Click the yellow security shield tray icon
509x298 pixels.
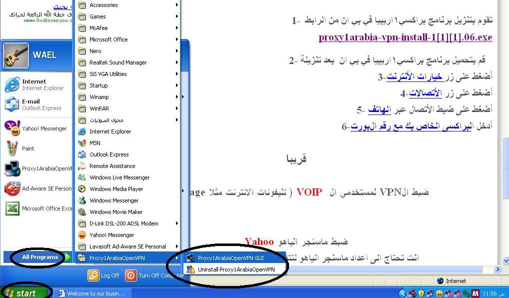(x=421, y=293)
